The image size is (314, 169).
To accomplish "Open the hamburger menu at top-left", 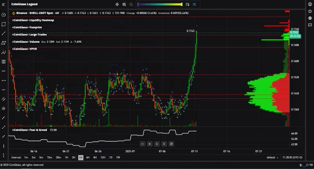I will 3,5.
